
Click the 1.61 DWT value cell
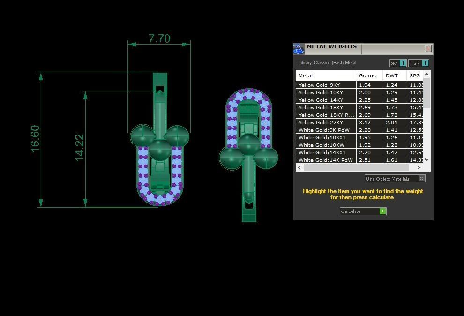pos(395,160)
